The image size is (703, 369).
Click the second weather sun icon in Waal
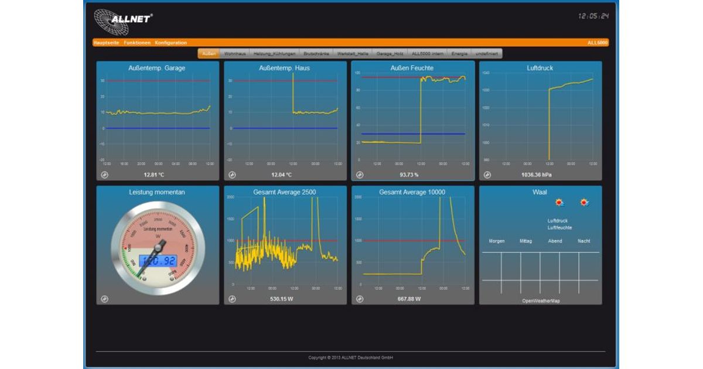(x=584, y=203)
